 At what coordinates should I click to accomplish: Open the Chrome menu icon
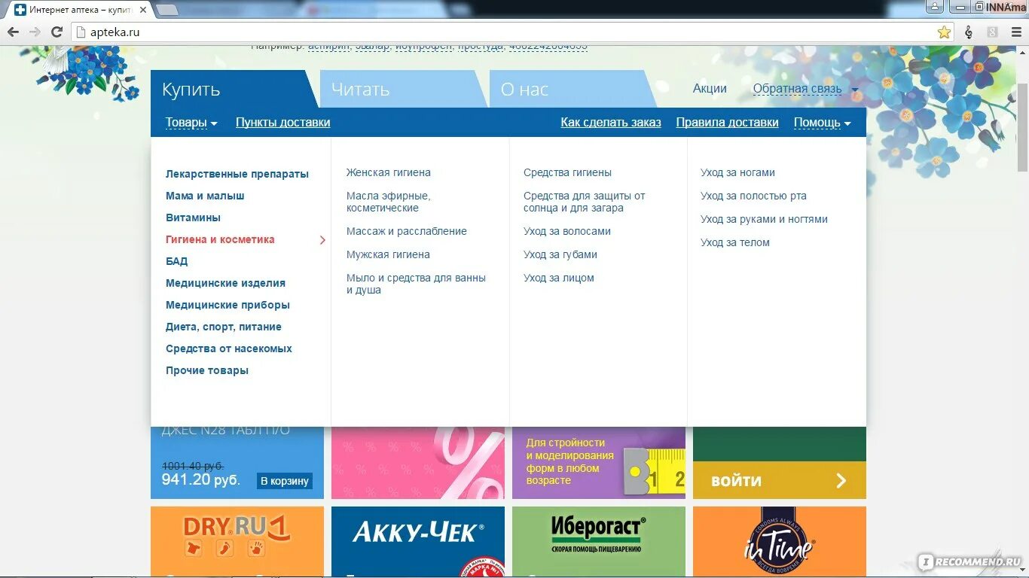[1015, 32]
